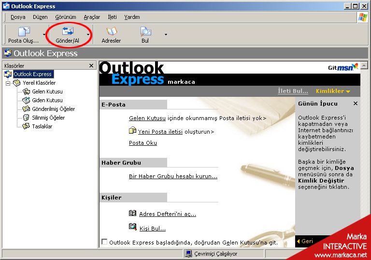Click the Outlook Express tree root icon
The height and width of the screenshot is (260, 371).
(x=8, y=74)
